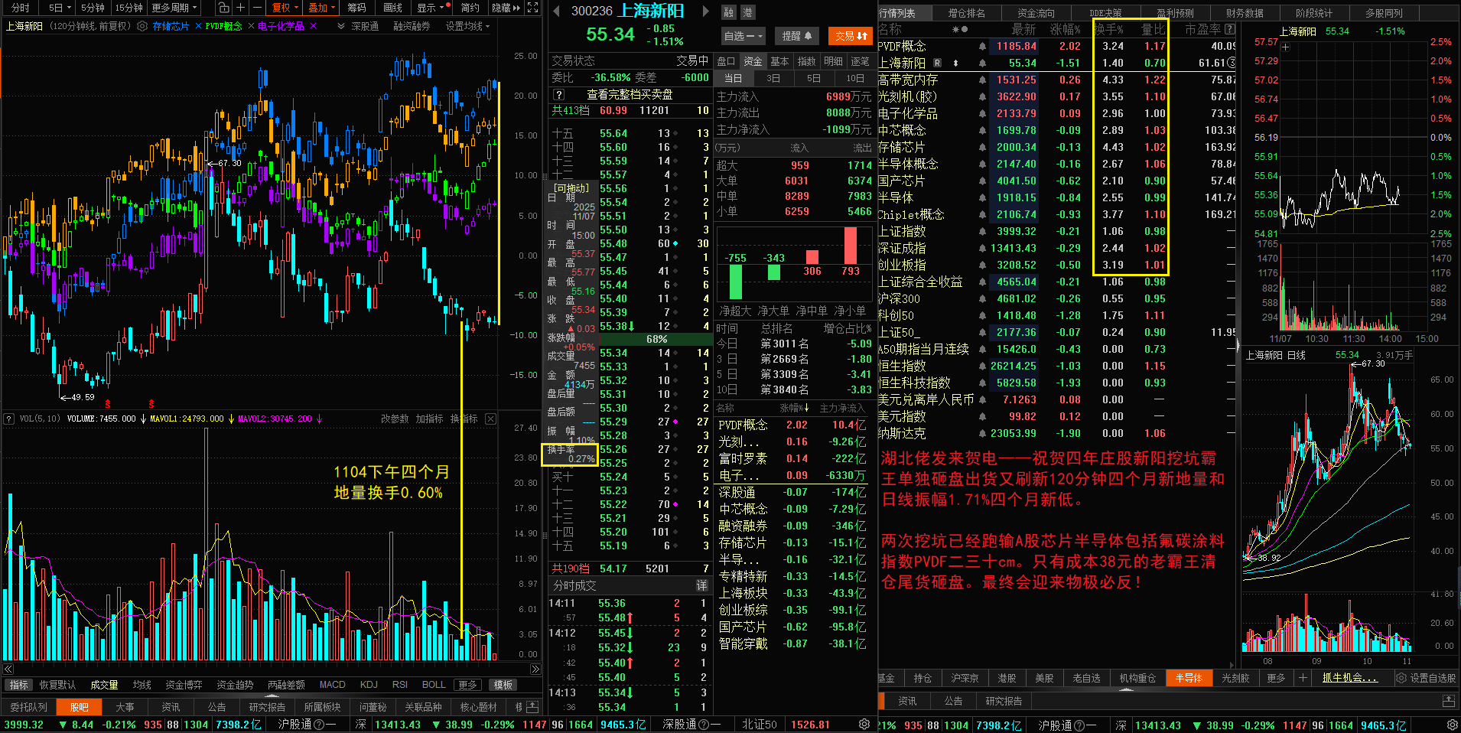Zoom out chart with minus icon
Image resolution: width=1461 pixels, height=733 pixels.
pyautogui.click(x=257, y=8)
